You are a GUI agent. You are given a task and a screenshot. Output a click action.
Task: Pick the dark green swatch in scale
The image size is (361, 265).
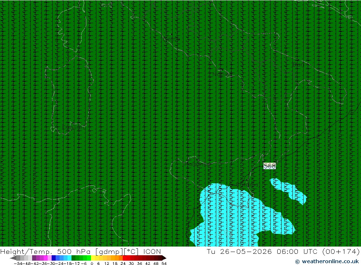73,258
